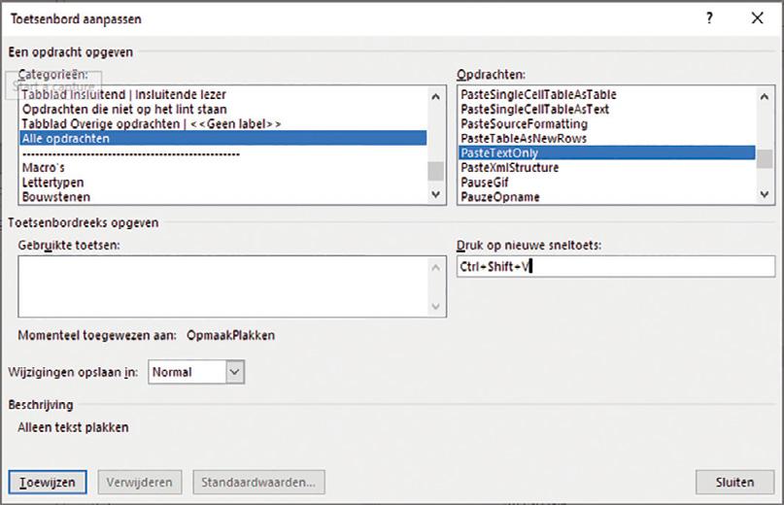Select the PasteXmlStructure command
This screenshot has height=505, width=784.
pos(509,167)
